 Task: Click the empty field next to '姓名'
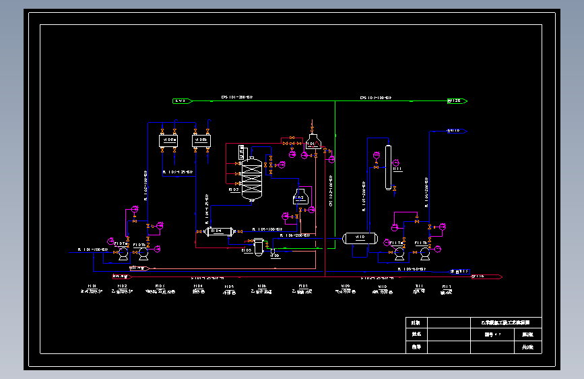[449, 334]
